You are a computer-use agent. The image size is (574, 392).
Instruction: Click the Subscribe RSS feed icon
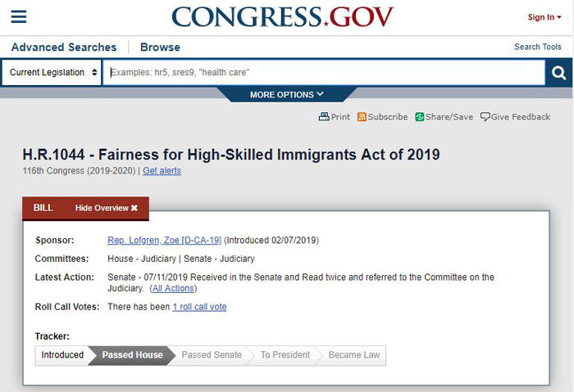(362, 117)
